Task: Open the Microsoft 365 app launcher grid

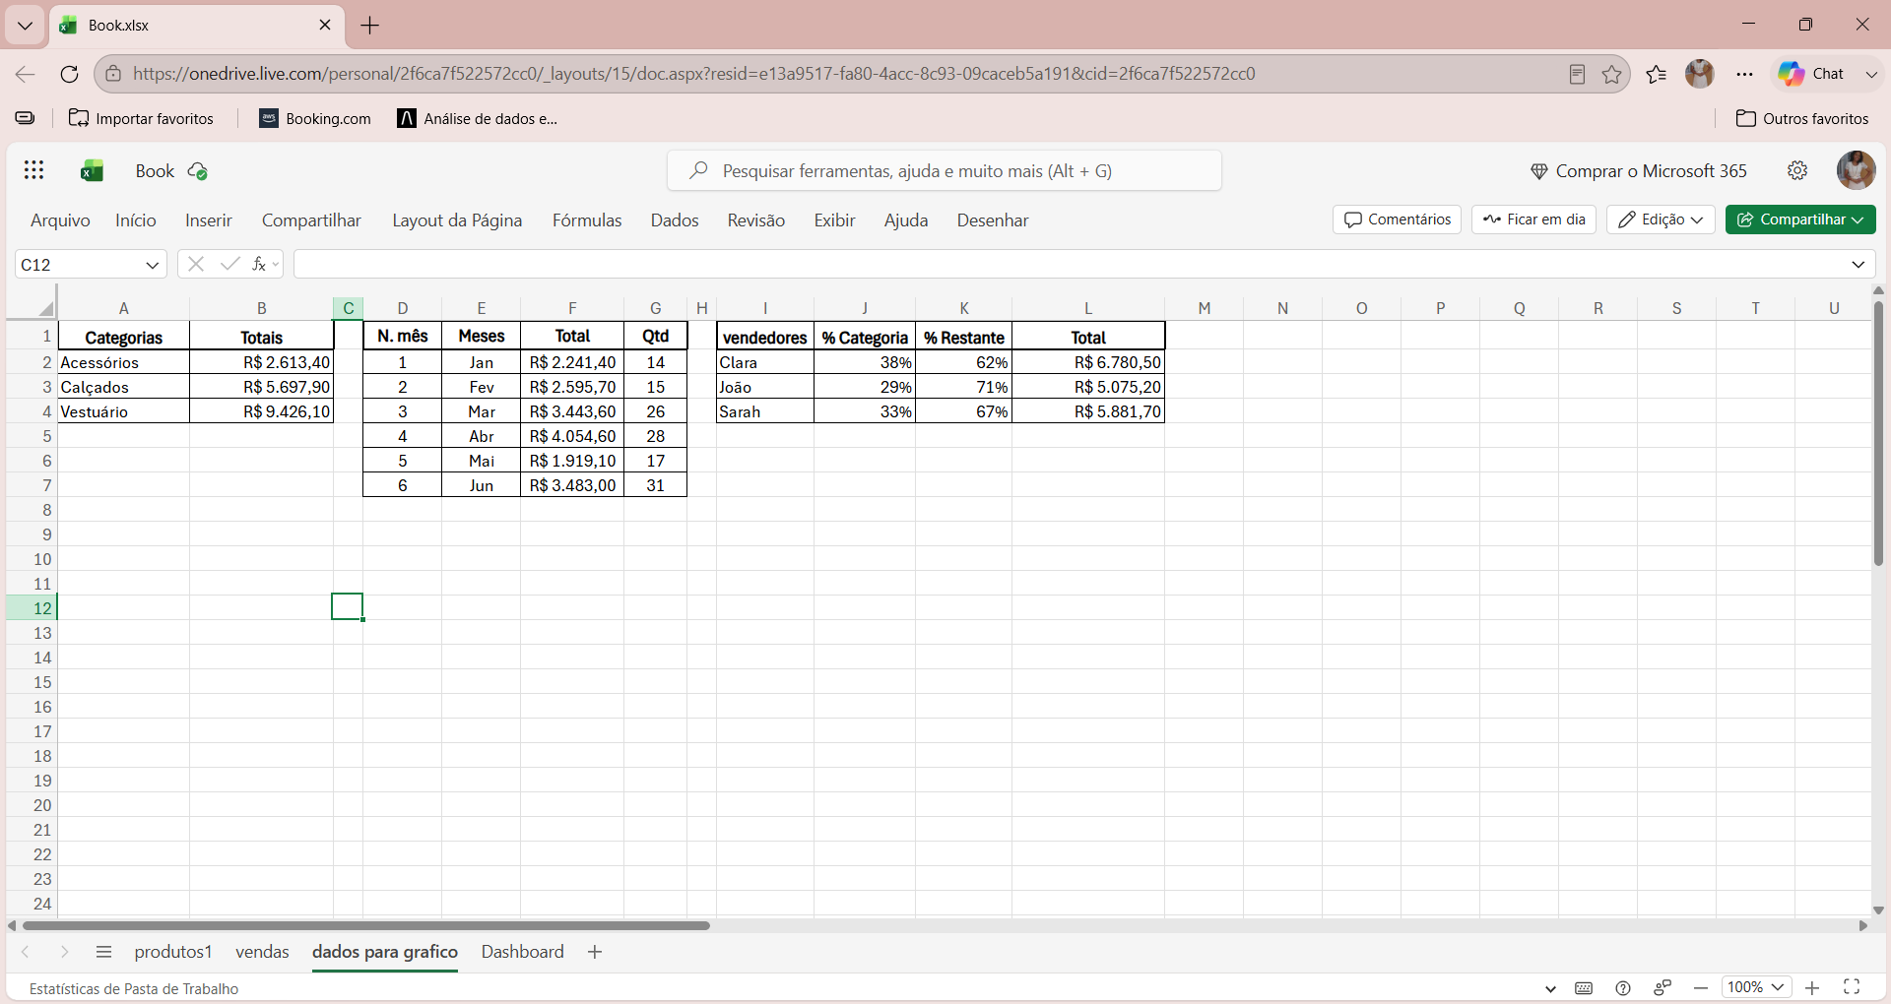Action: point(34,170)
